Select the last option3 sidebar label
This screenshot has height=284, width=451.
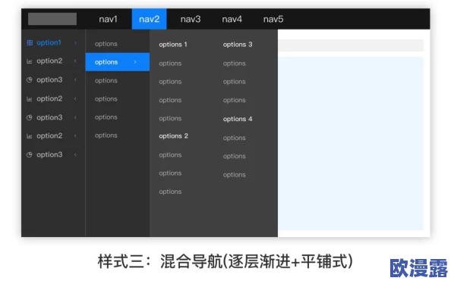49,154
